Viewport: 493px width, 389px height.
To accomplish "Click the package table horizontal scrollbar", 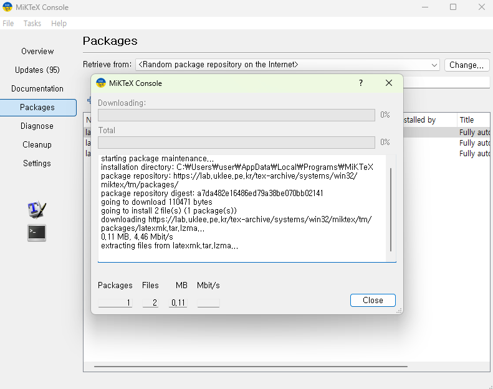I will click(251, 366).
